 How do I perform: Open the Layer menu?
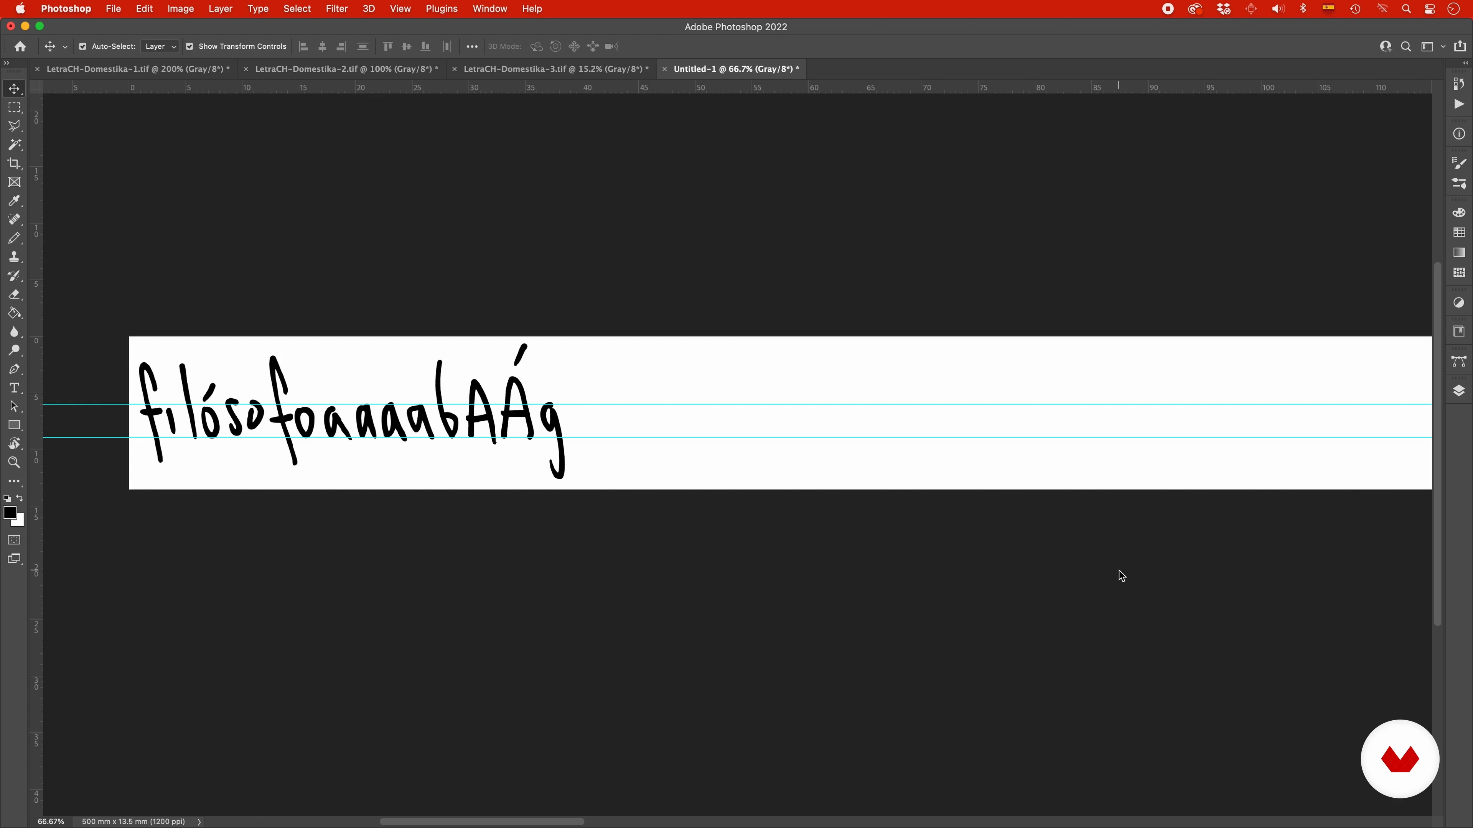220,8
